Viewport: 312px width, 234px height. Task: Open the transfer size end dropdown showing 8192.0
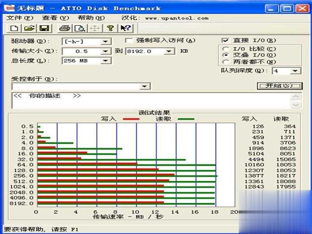169,51
